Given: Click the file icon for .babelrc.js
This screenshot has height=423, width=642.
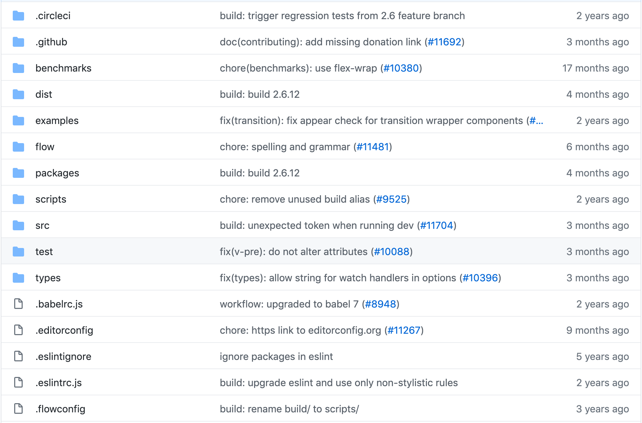Looking at the screenshot, I should 18,304.
